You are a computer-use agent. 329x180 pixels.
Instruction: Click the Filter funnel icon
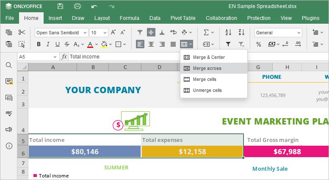pyautogui.click(x=228, y=44)
